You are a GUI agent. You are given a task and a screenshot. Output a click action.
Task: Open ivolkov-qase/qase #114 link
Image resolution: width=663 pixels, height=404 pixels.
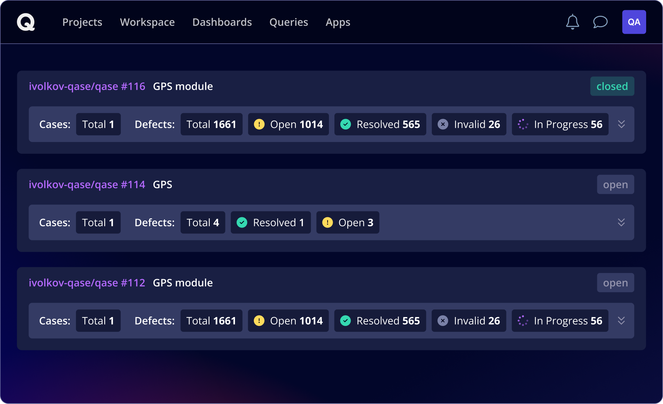click(x=87, y=185)
